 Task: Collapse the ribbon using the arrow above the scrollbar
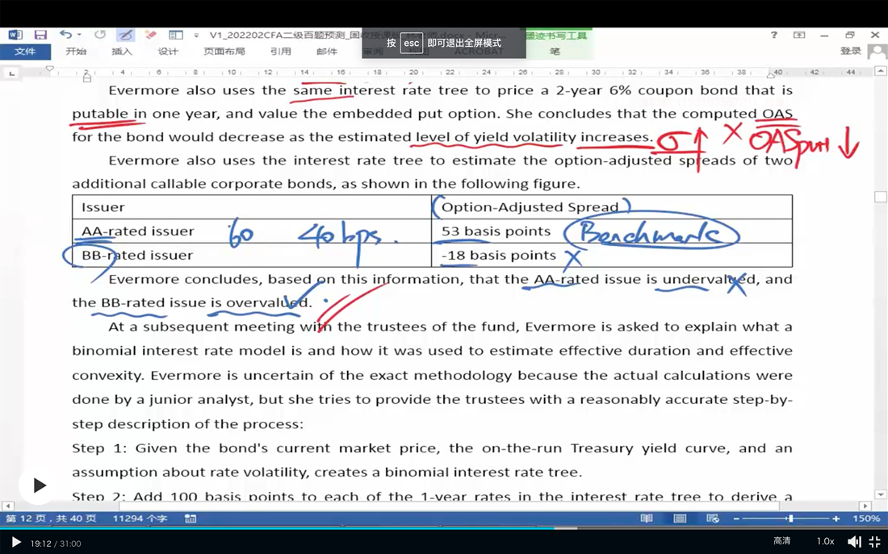coord(881,71)
